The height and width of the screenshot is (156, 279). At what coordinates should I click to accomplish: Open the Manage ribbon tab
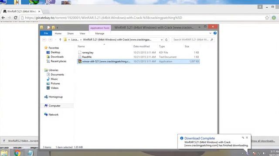[x=100, y=33]
